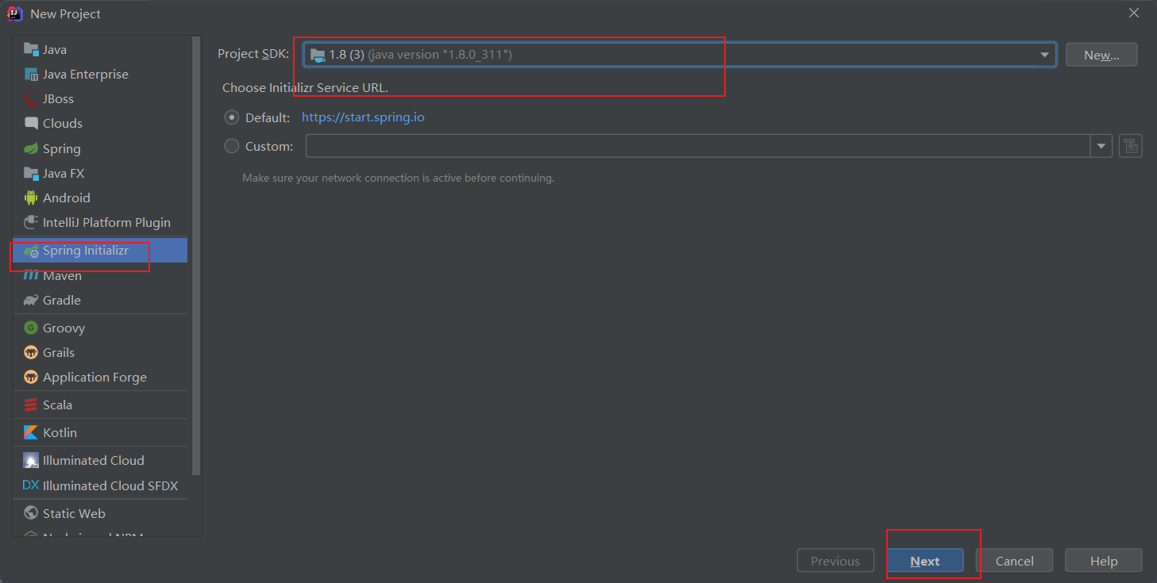Click the Static Web globe icon

(31, 513)
